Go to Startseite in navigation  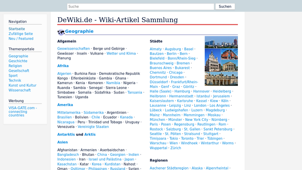coord(16,29)
